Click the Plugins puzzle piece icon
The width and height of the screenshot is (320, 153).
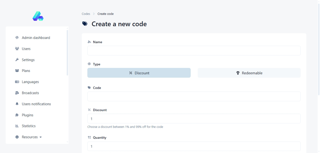pos(17,115)
